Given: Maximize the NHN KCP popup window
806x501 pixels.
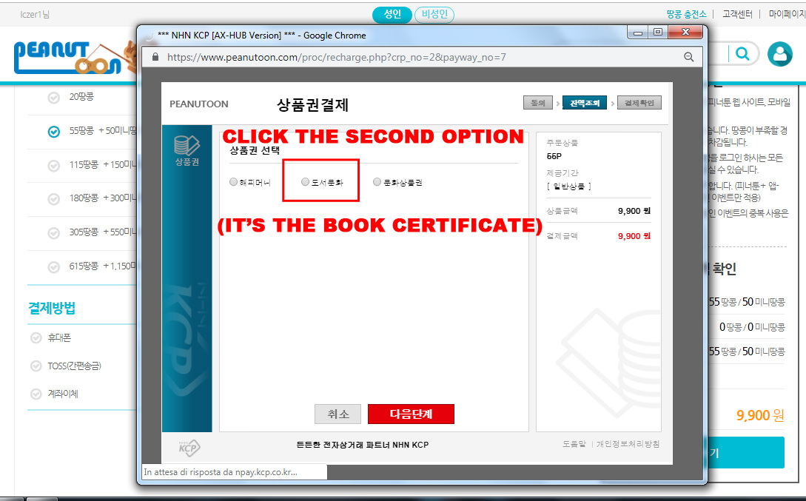Looking at the screenshot, I should (657, 33).
